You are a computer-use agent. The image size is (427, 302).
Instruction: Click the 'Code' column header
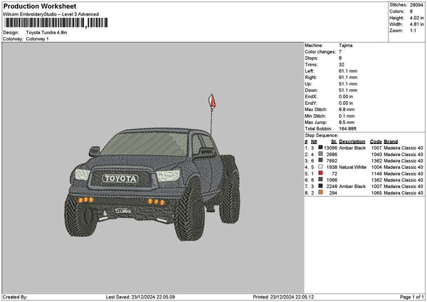pyautogui.click(x=376, y=142)
